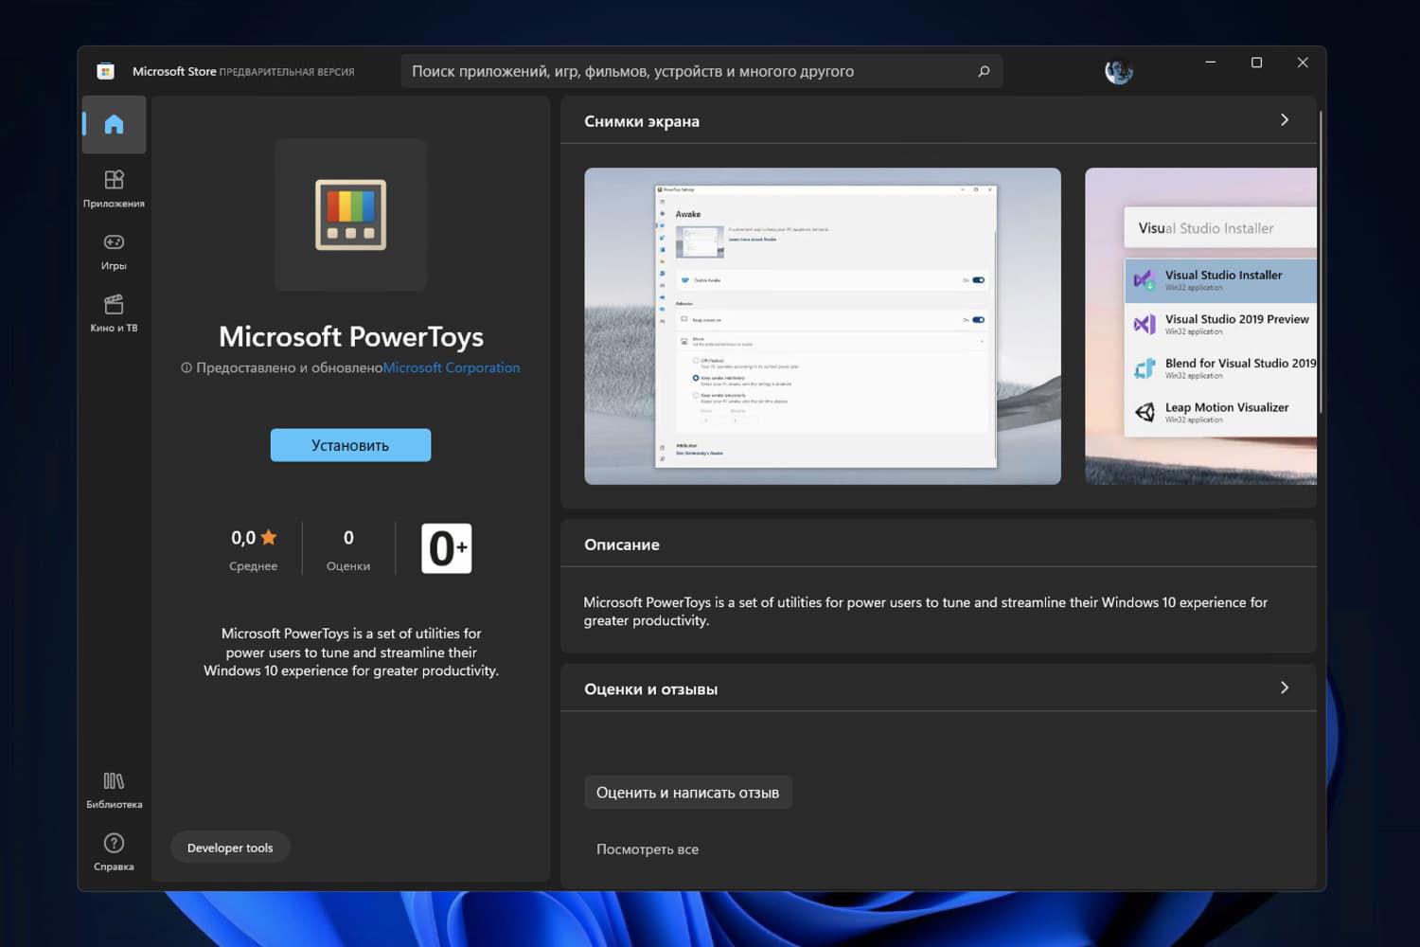
Task: Open Microsoft Corporation publisher link
Action: [x=452, y=367]
